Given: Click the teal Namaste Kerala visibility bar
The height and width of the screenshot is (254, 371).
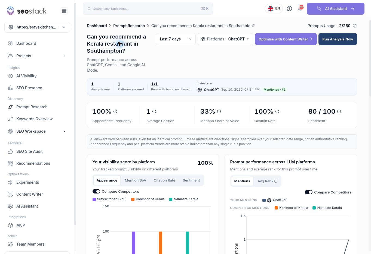Looking at the screenshot, I should 187,243.
